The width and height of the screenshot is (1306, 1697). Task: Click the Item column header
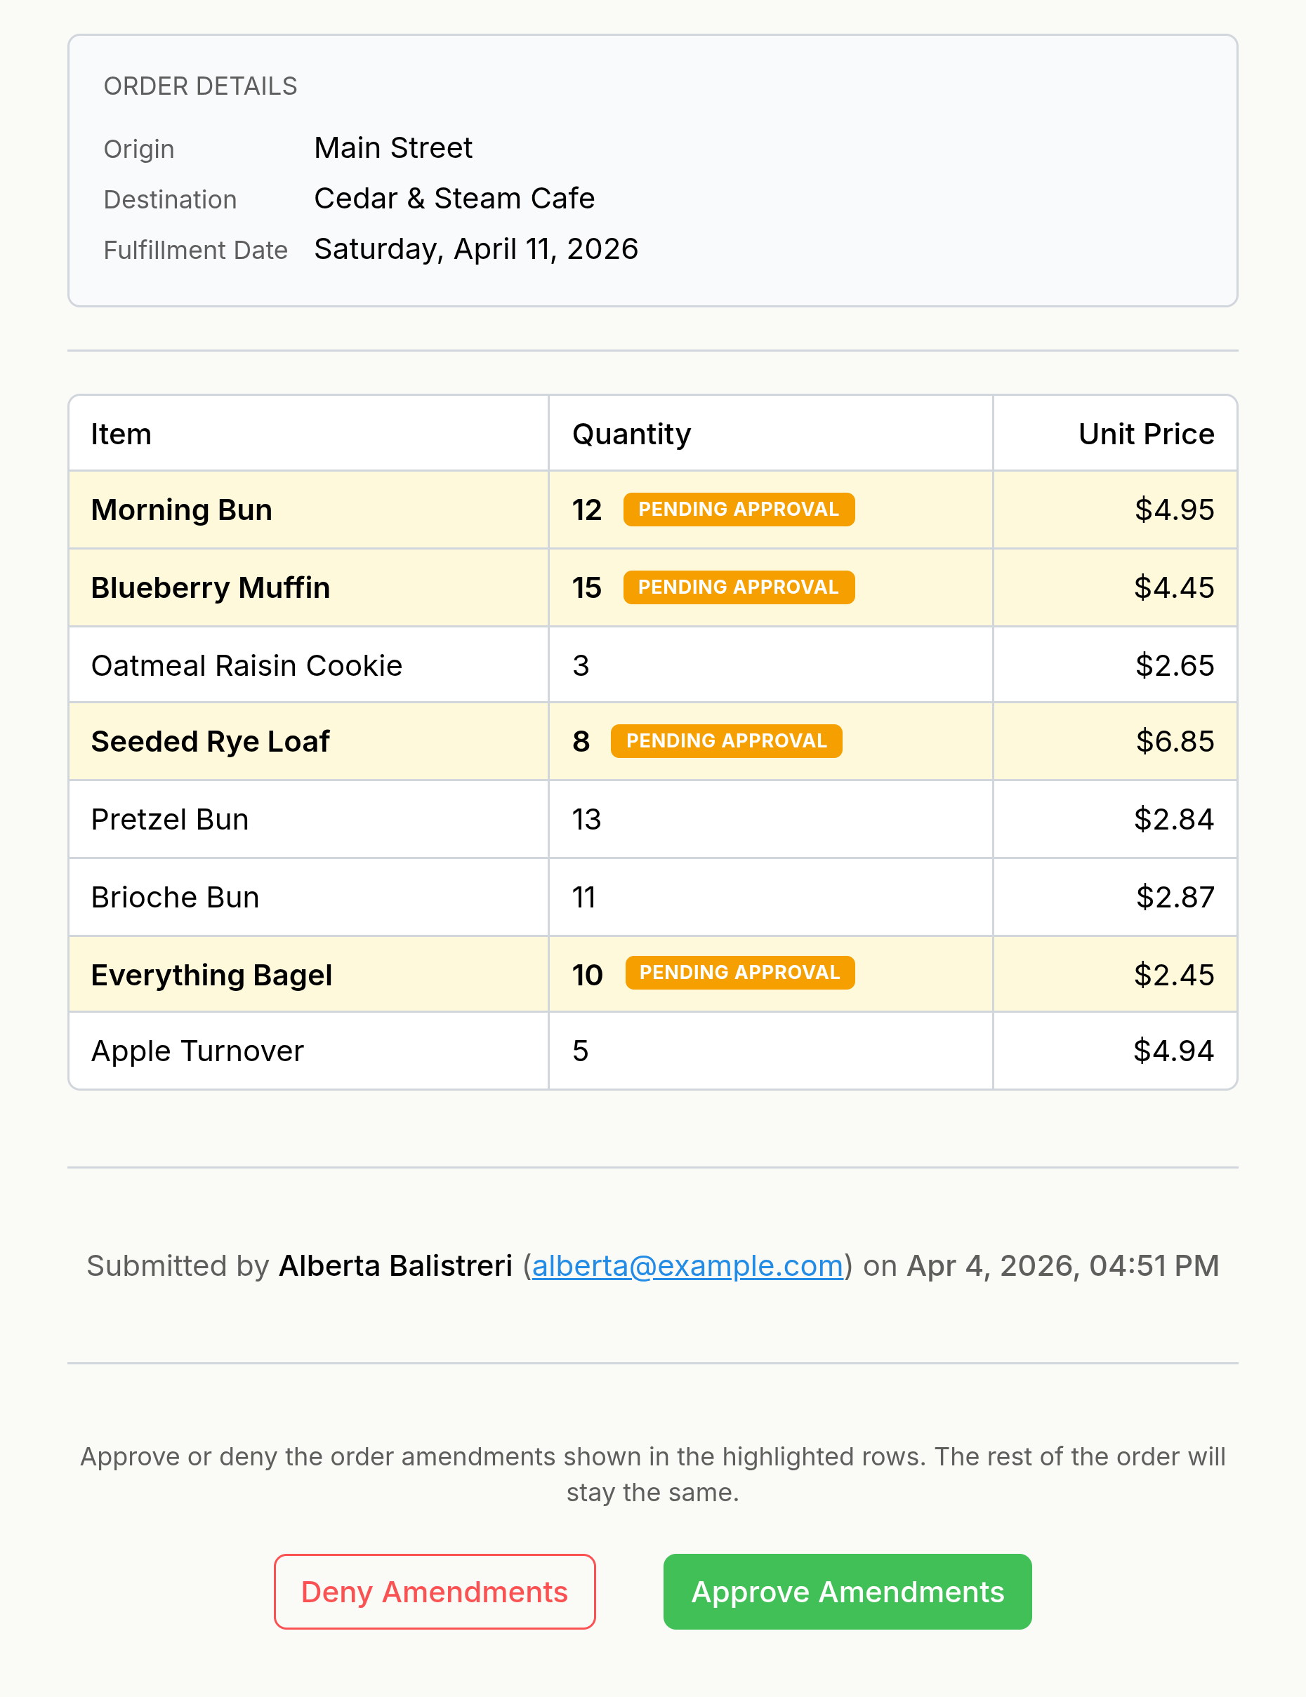point(121,434)
